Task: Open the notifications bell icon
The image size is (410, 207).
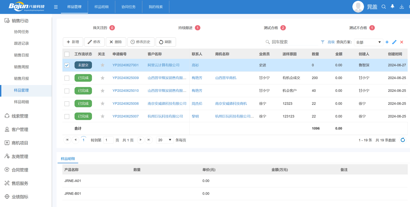Action: point(392,6)
